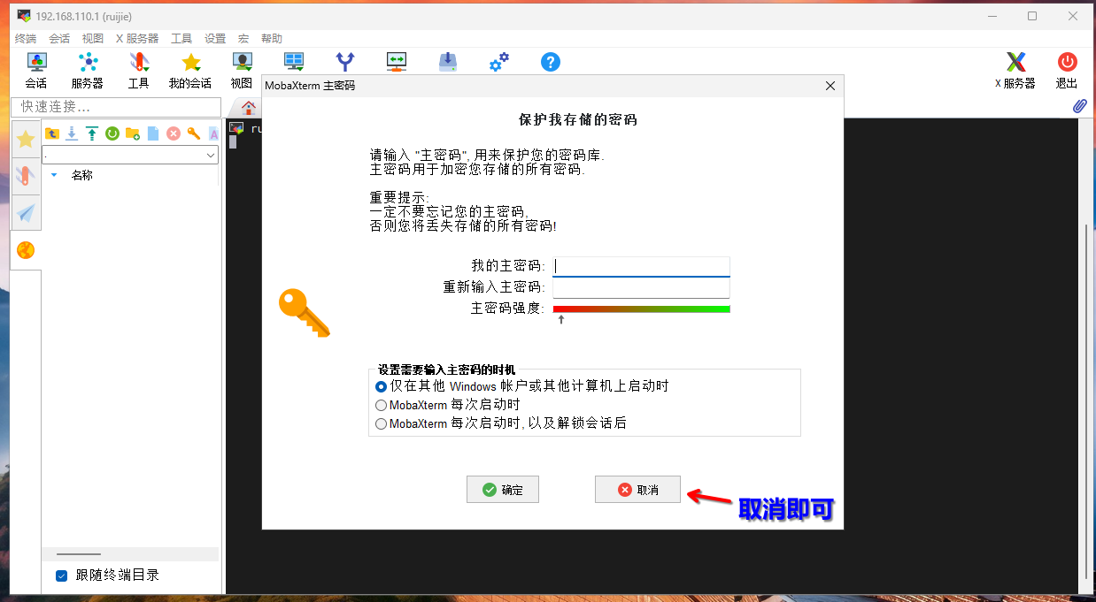Select 仅在其他 Windows 帐户或其他计算机上启动时
Image resolution: width=1096 pixels, height=602 pixels.
[x=381, y=386]
